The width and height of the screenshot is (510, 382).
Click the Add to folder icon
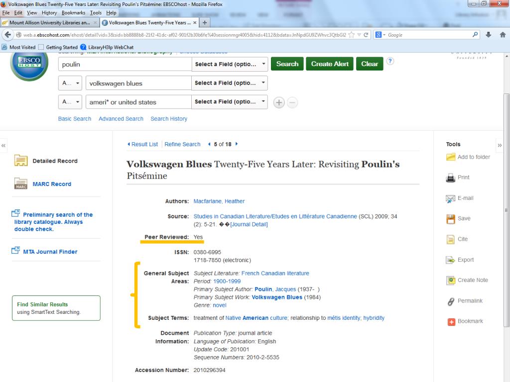[x=450, y=157]
